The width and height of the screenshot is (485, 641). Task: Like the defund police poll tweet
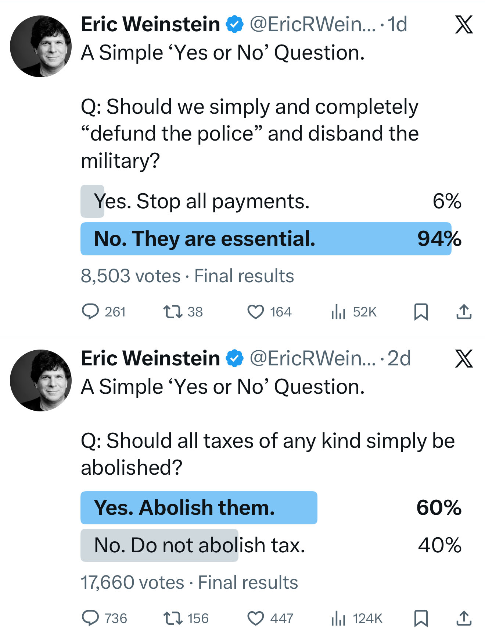(x=255, y=312)
